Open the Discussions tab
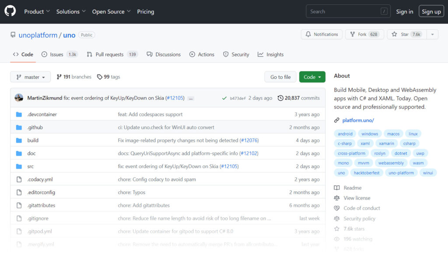The height and width of the screenshot is (254, 448). coord(164,54)
